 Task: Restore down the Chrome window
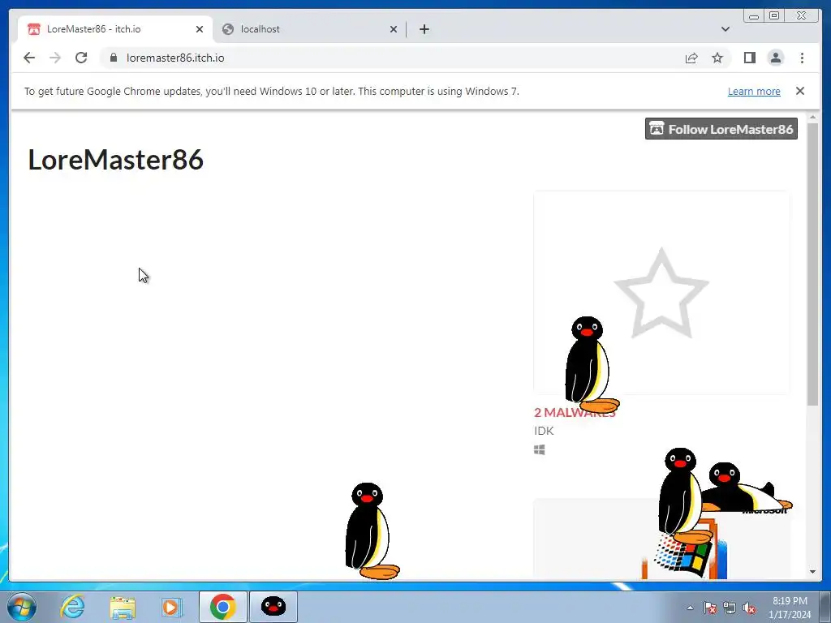774,16
